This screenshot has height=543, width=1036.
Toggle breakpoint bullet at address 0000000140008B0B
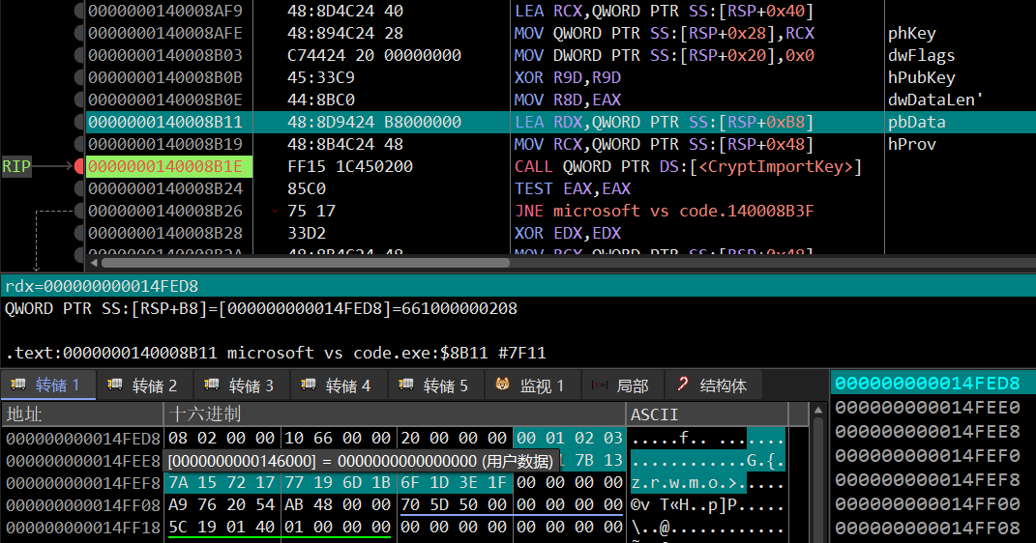pyautogui.click(x=79, y=78)
